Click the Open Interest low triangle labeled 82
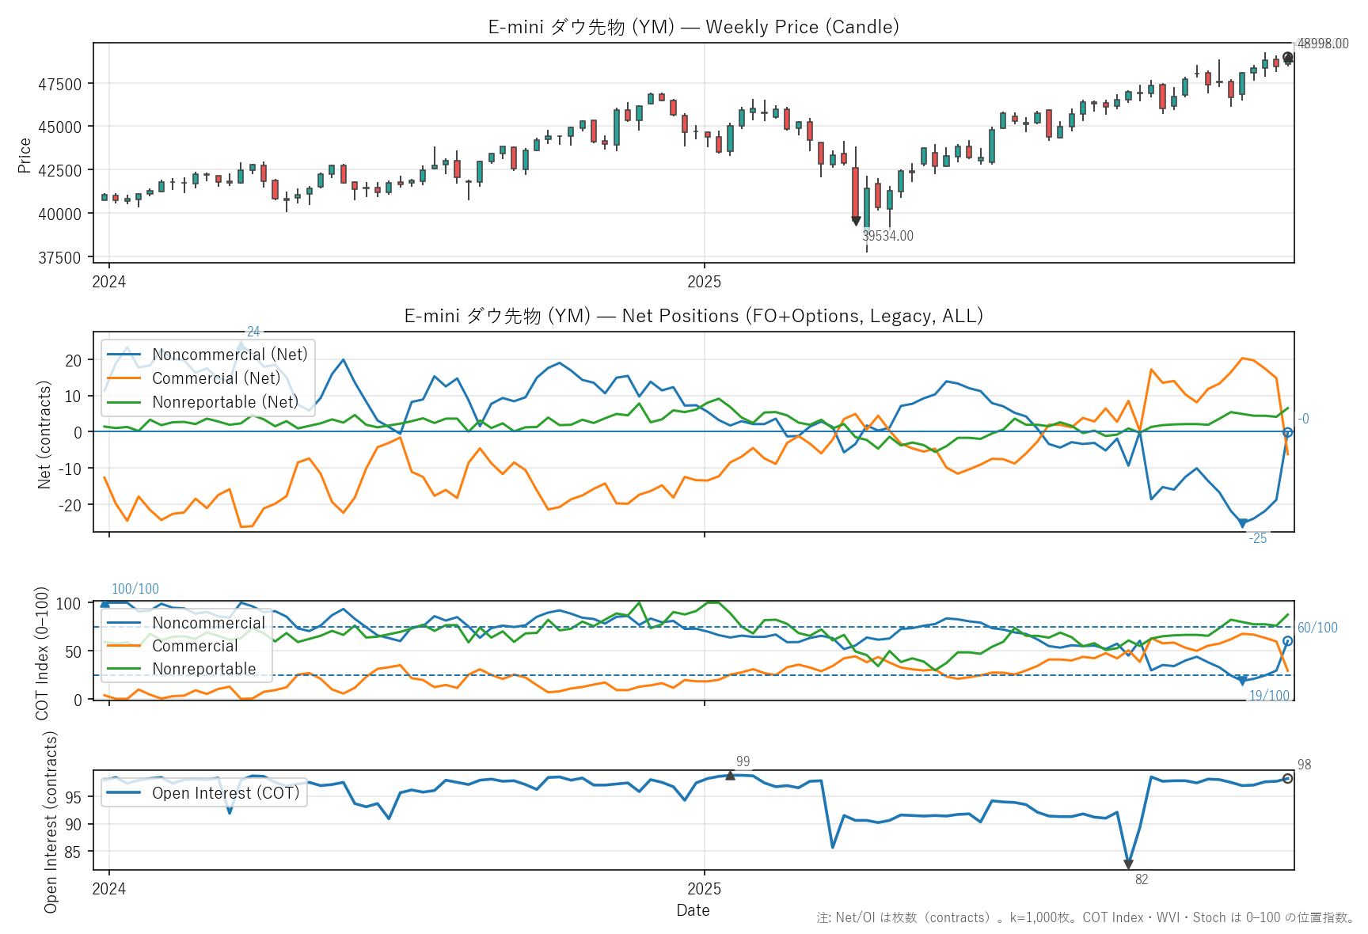1368x934 pixels. (1128, 864)
